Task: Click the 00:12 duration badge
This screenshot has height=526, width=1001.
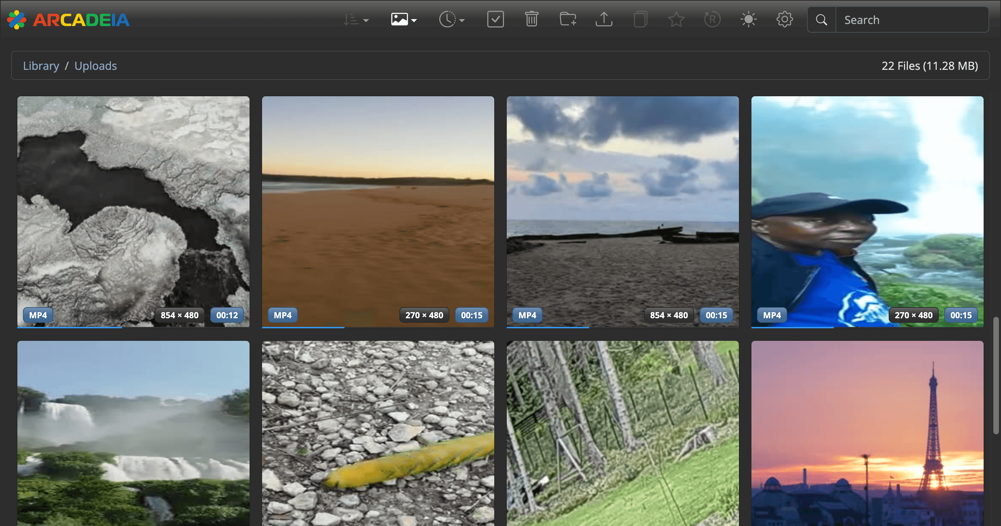Action: (x=227, y=315)
